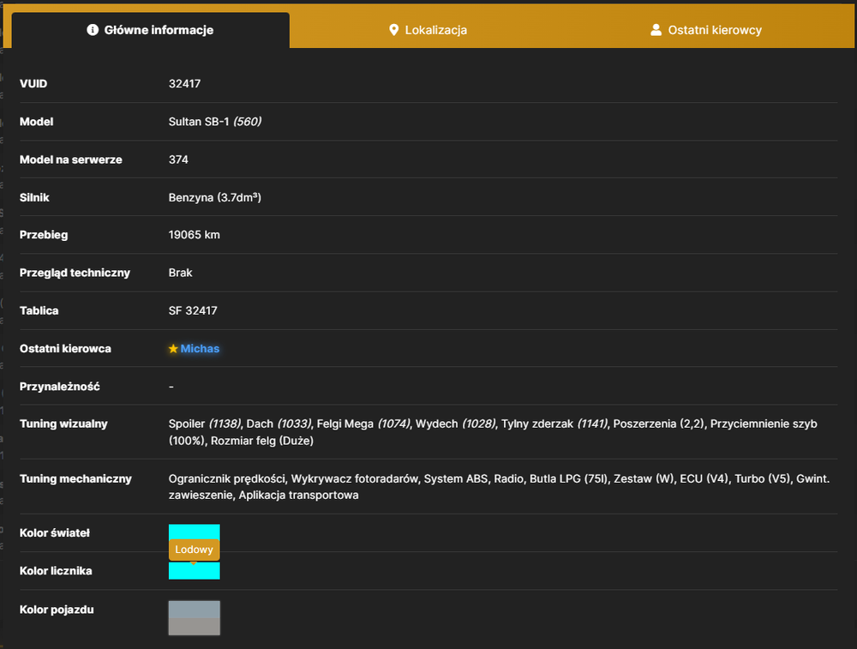Click the lower gray Kolor pojazdu swatch
This screenshot has width=857, height=649.
pos(194,627)
